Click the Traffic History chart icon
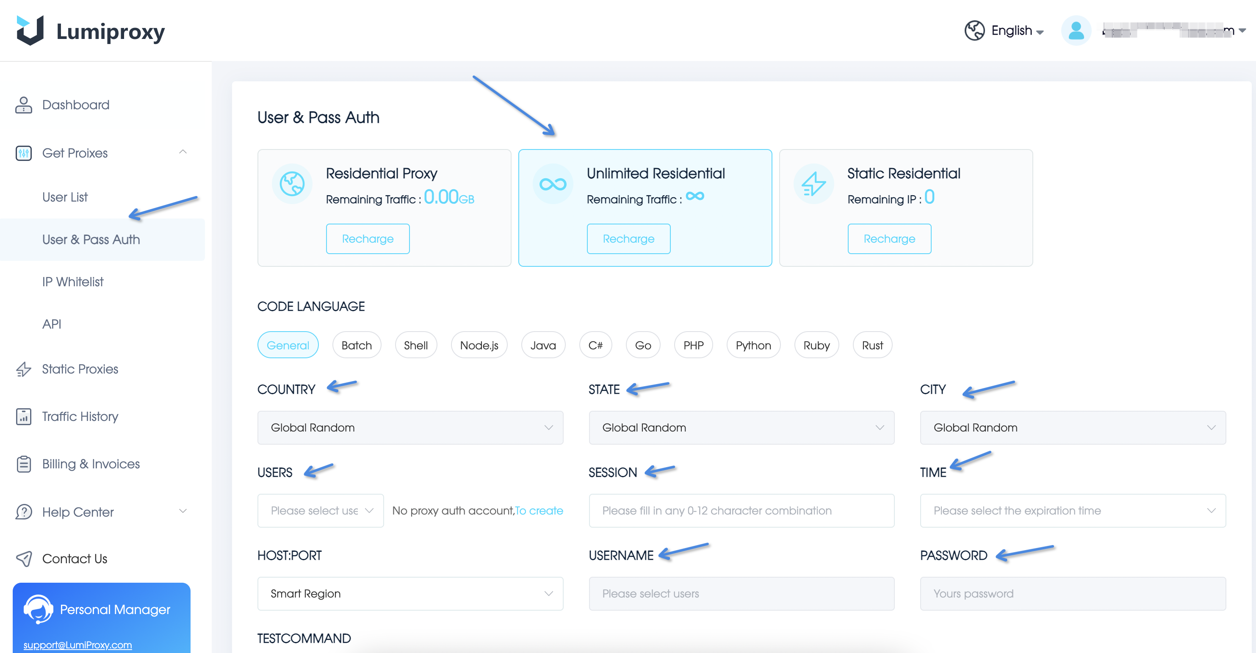Viewport: 1256px width, 653px height. pos(23,416)
